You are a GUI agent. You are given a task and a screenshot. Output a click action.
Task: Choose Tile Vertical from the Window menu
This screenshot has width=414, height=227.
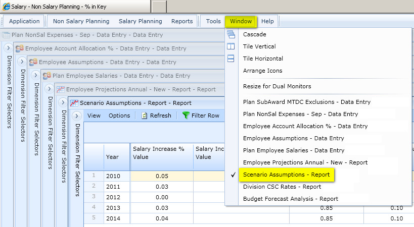(x=259, y=46)
